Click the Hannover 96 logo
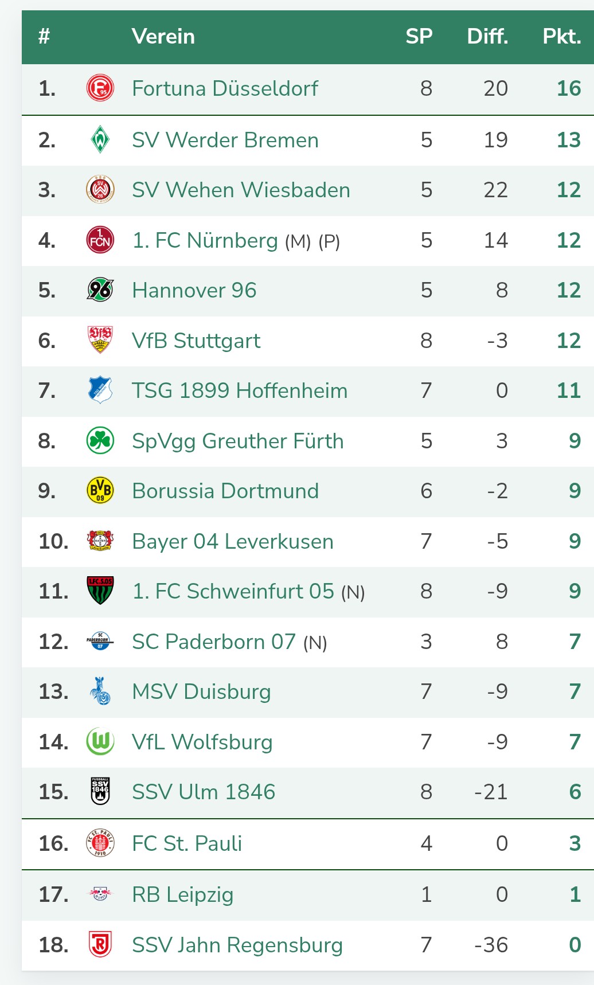Viewport: 594px width, 985px height. pos(100,290)
